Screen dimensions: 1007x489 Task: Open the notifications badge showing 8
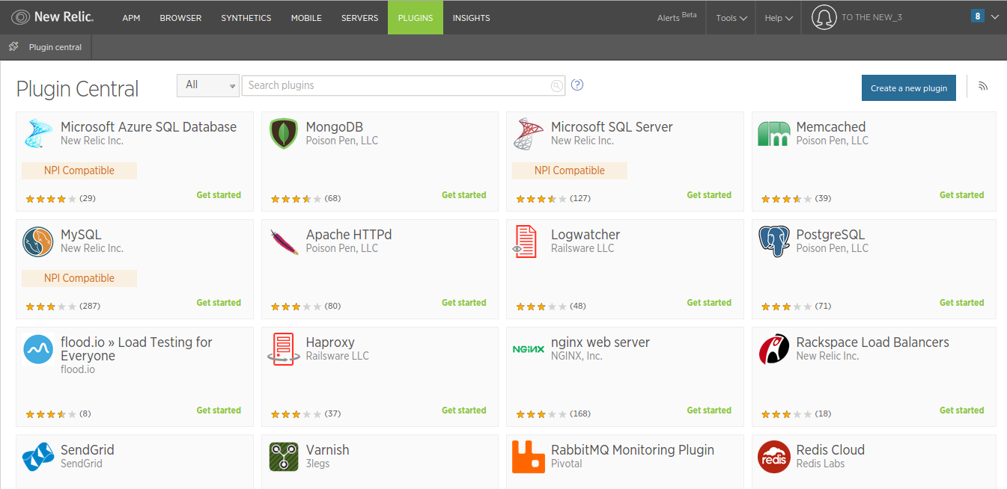977,16
